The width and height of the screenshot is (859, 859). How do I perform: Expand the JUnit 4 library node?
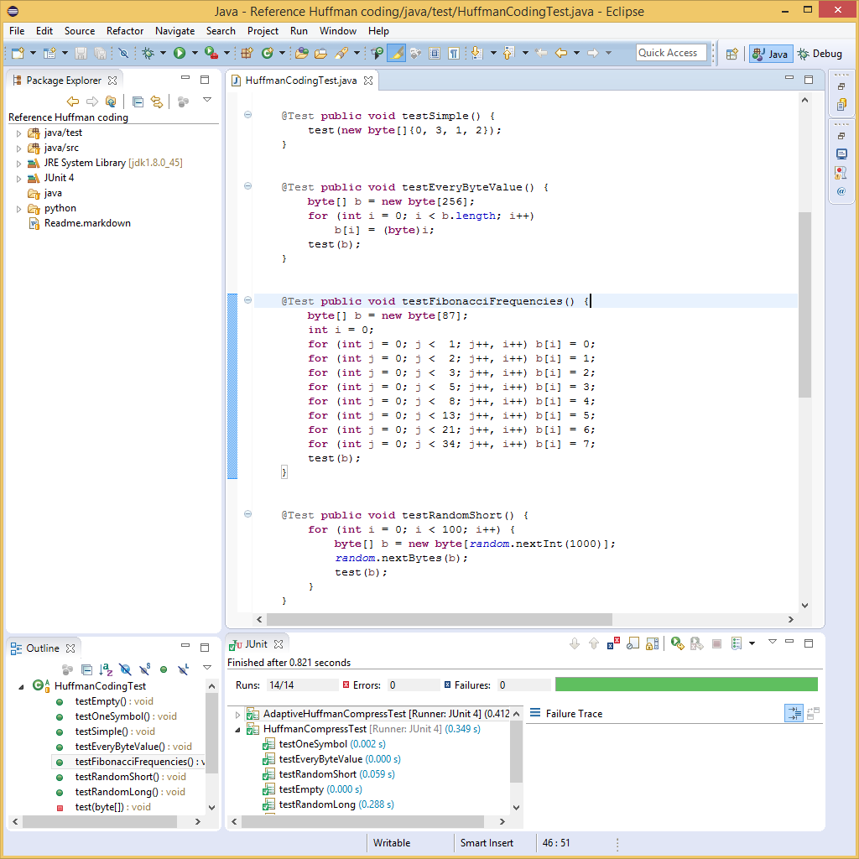pyautogui.click(x=18, y=179)
